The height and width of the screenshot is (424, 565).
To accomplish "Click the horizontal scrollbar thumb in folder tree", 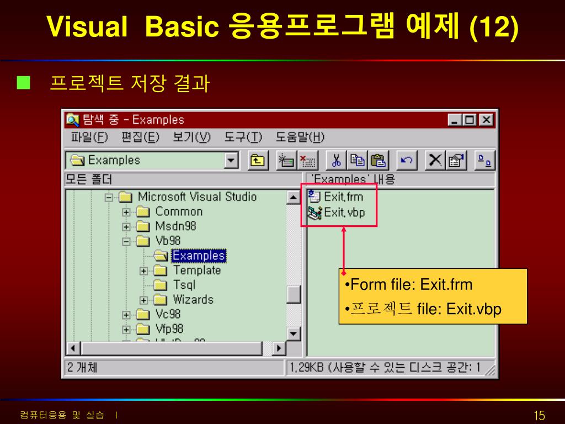I will (172, 348).
